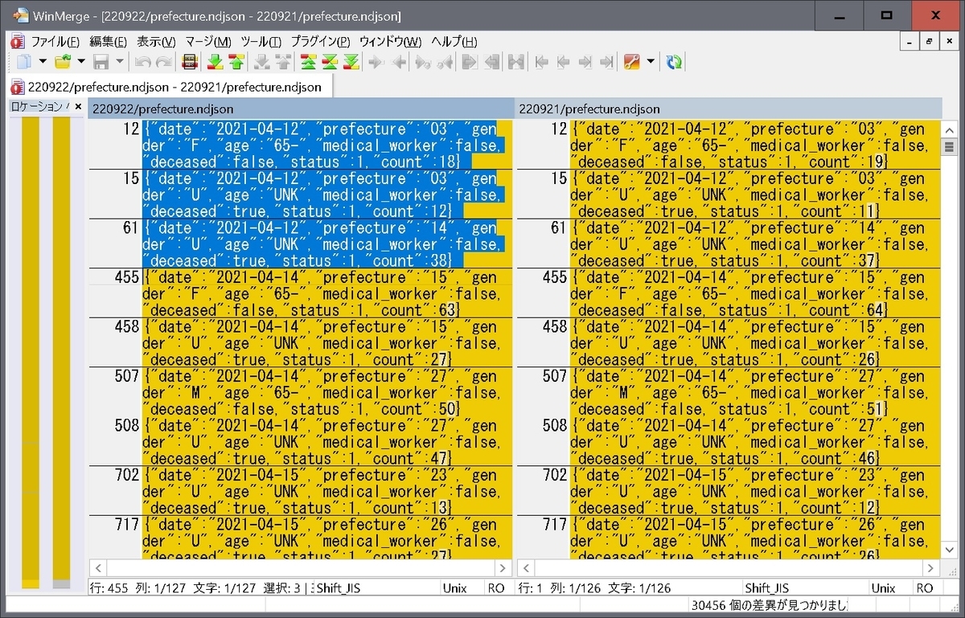Image resolution: width=965 pixels, height=618 pixels.
Task: Go to Previous Difference icon
Action: (236, 62)
